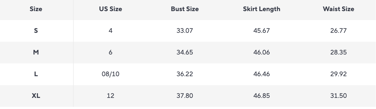The height and width of the screenshot is (109, 376).
Task: Select the Waist Size header
Action: 339,9
